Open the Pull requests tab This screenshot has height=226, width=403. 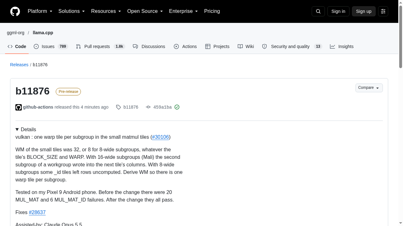[100, 46]
